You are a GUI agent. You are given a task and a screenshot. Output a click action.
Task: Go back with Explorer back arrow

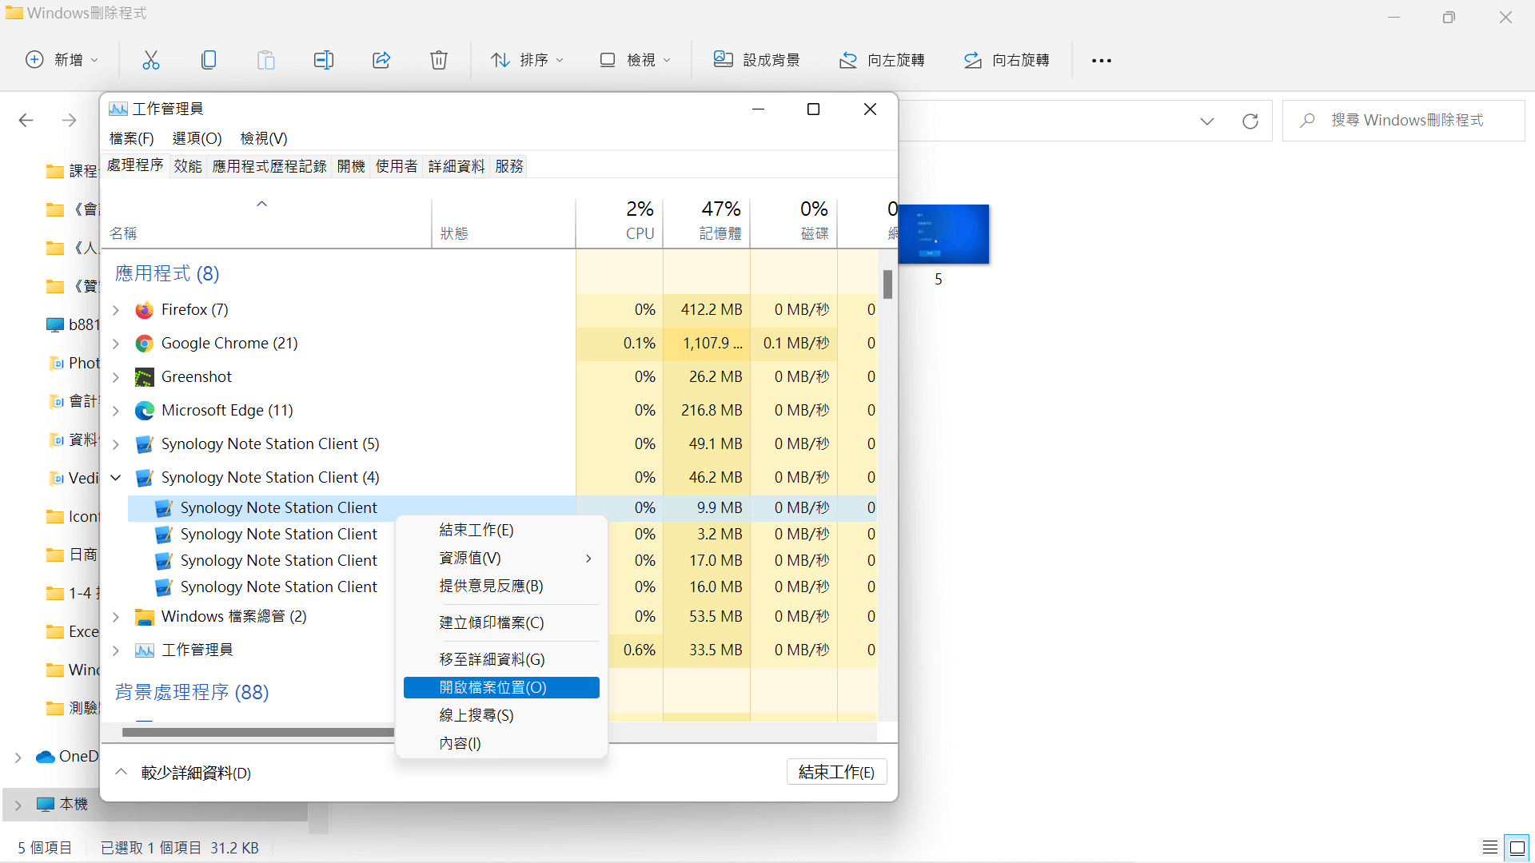[x=26, y=121]
